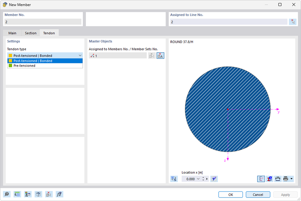Click the yellow swatch in the Tendon type combo box
This screenshot has height=201, width=301.
10,55
